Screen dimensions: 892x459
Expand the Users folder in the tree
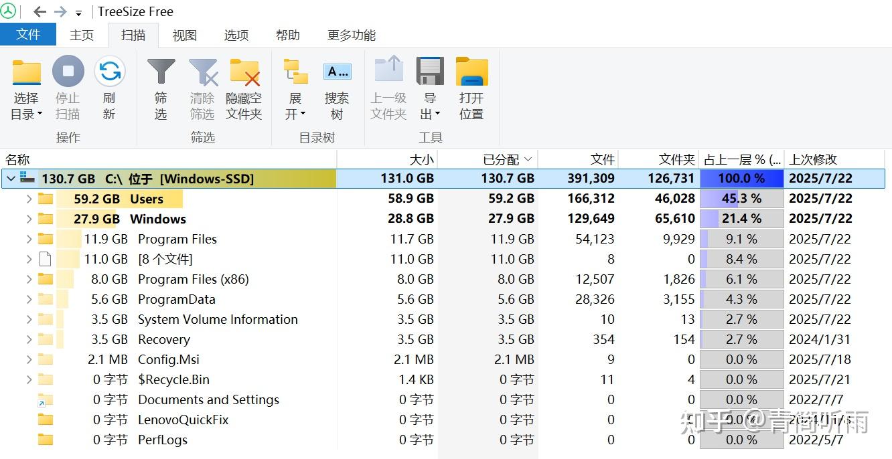(x=28, y=199)
